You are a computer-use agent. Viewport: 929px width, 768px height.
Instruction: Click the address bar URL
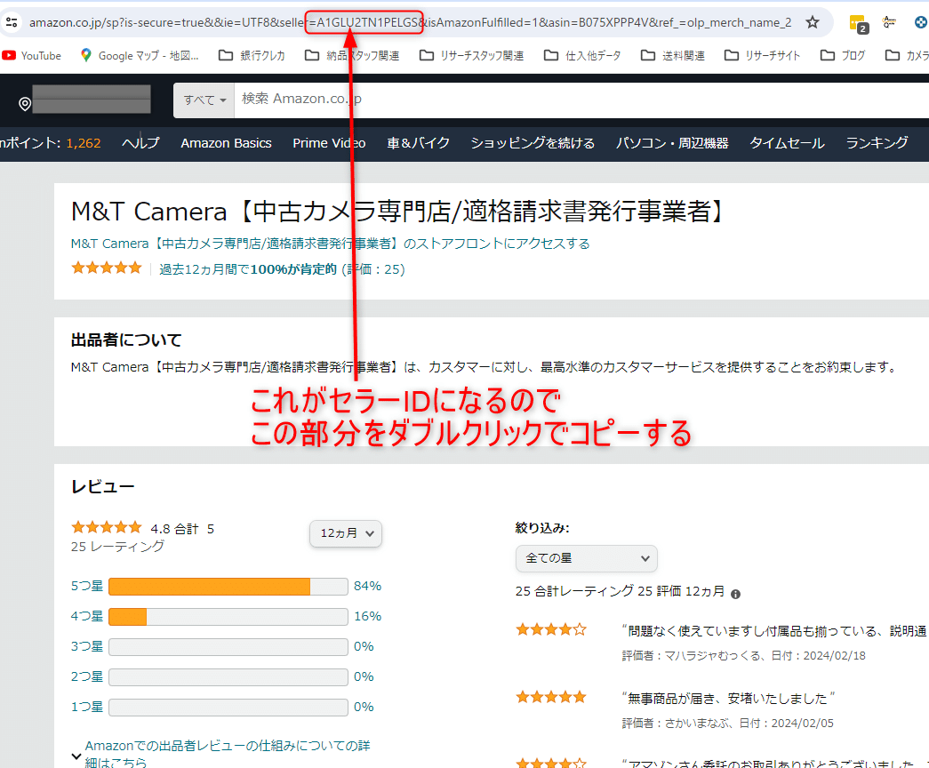(410, 22)
